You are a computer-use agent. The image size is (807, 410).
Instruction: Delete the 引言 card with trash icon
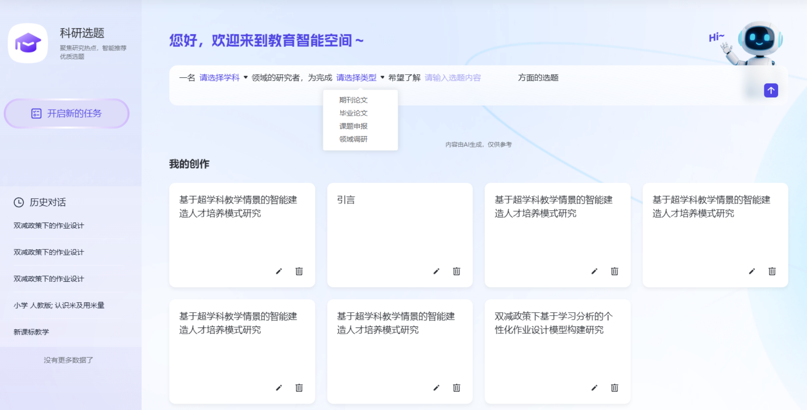pos(456,271)
